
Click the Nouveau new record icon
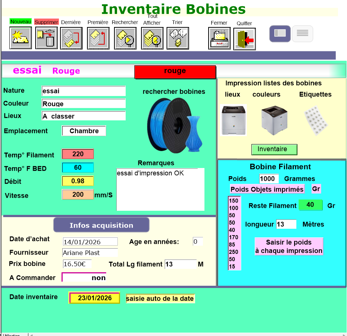click(21, 38)
